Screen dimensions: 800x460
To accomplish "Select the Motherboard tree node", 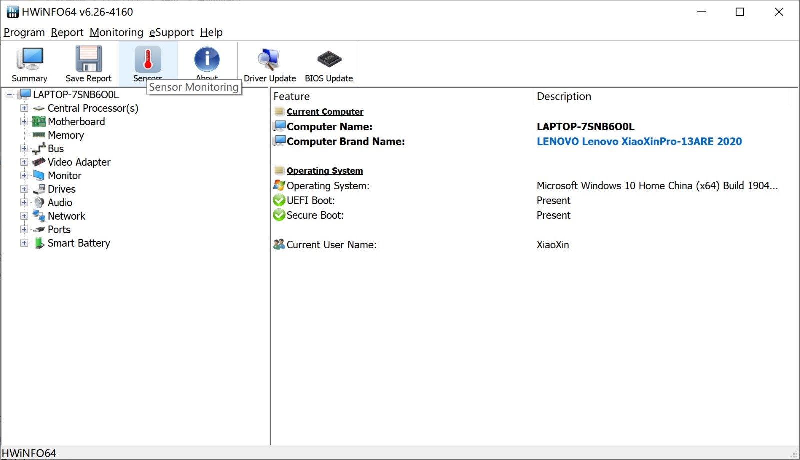I will 76,122.
